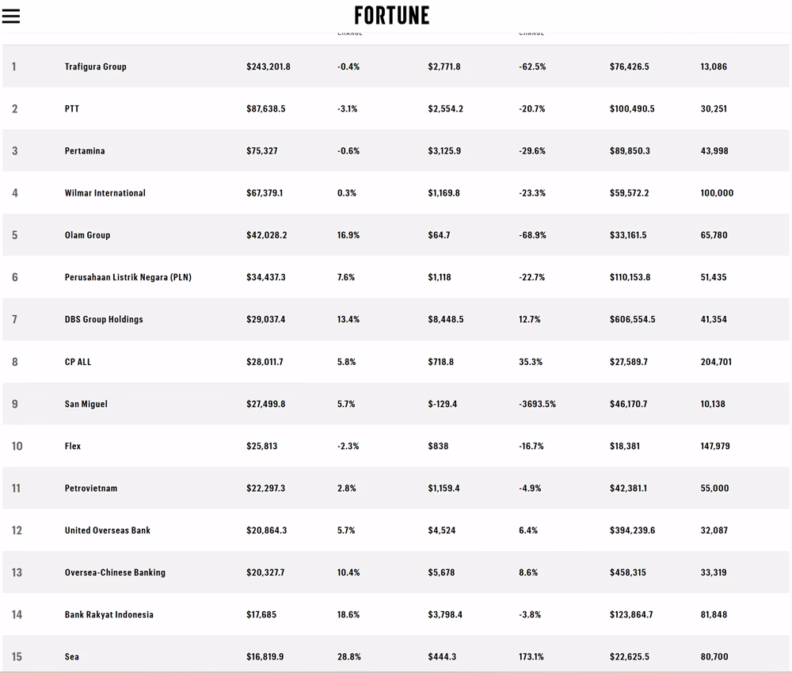
Task: Open the Petrovietnam row
Action: [x=91, y=489]
